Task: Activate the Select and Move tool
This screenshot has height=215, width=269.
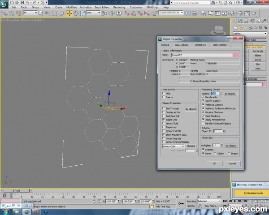Action: click(x=69, y=13)
